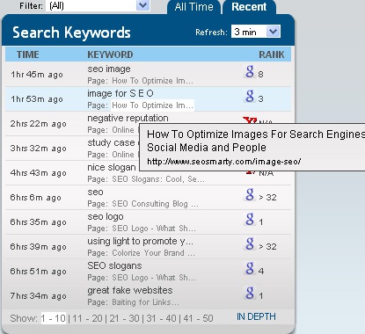
Task: Show results 11 - 20
Action: coord(87,318)
